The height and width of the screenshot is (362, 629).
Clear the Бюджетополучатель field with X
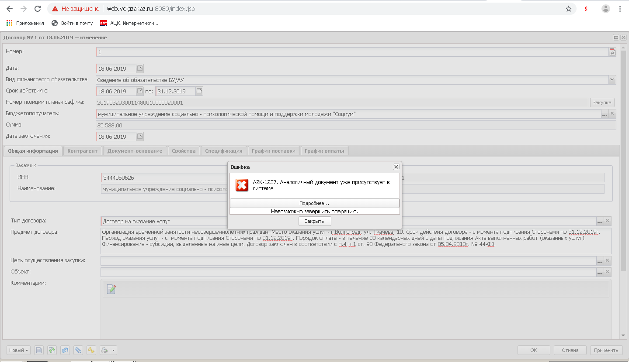tap(612, 114)
